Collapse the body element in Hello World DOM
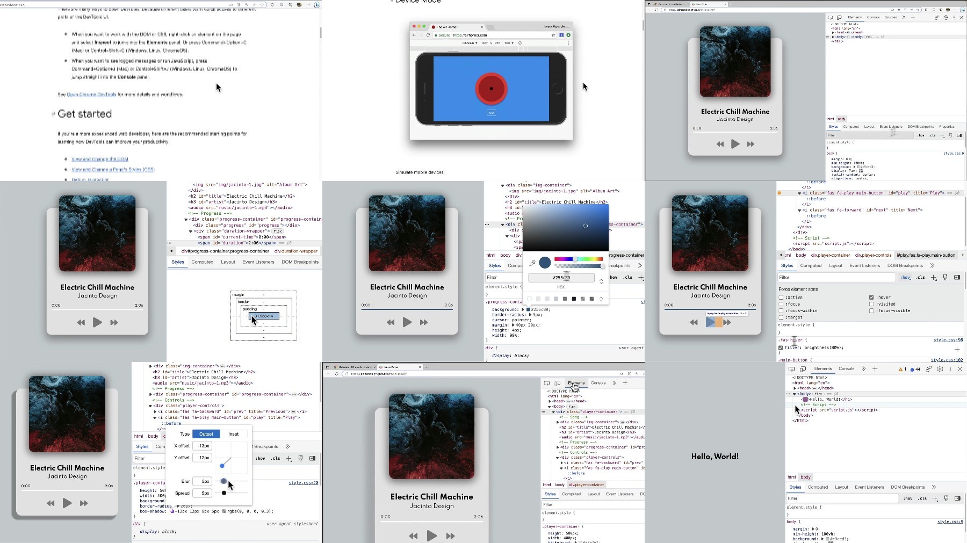The width and height of the screenshot is (967, 543). click(795, 394)
